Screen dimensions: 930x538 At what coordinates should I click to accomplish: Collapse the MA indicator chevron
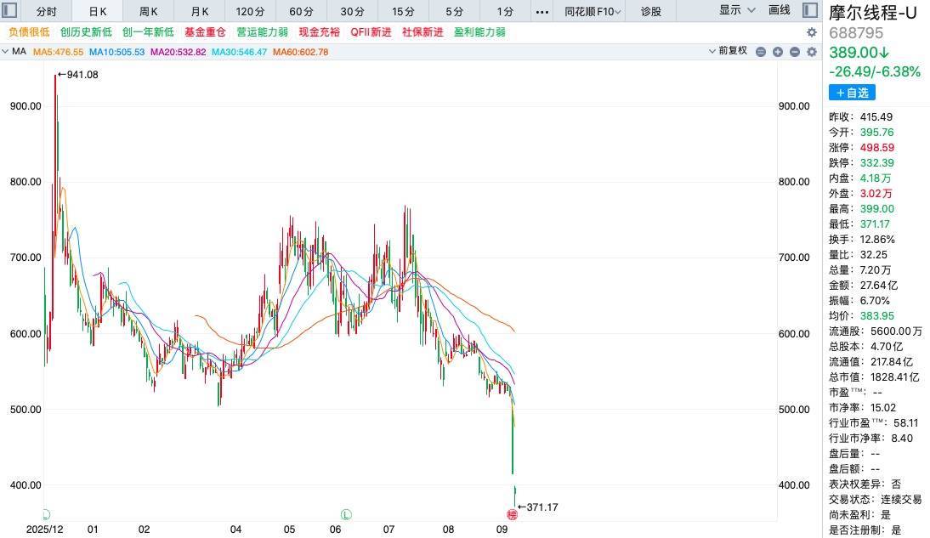point(5,52)
